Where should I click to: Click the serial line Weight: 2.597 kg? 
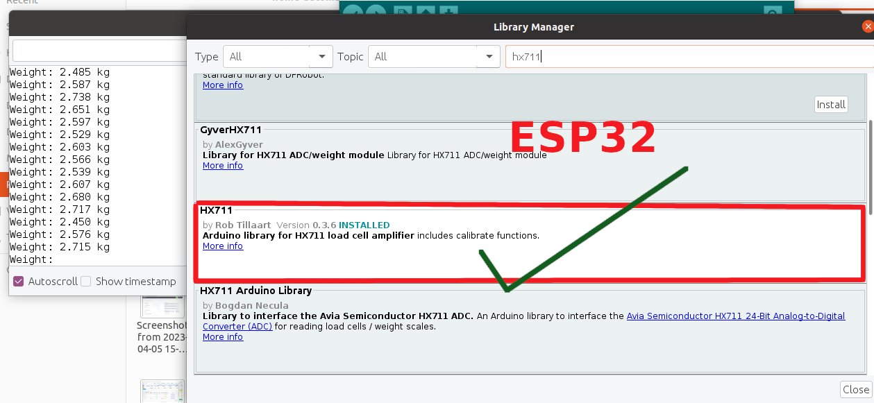(60, 121)
